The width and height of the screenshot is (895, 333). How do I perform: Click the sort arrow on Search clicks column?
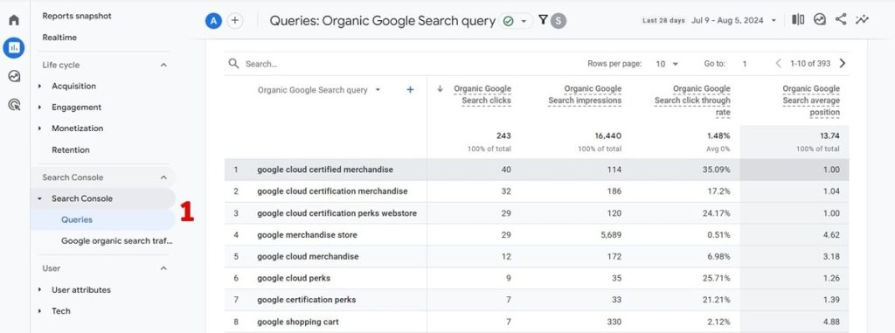441,88
